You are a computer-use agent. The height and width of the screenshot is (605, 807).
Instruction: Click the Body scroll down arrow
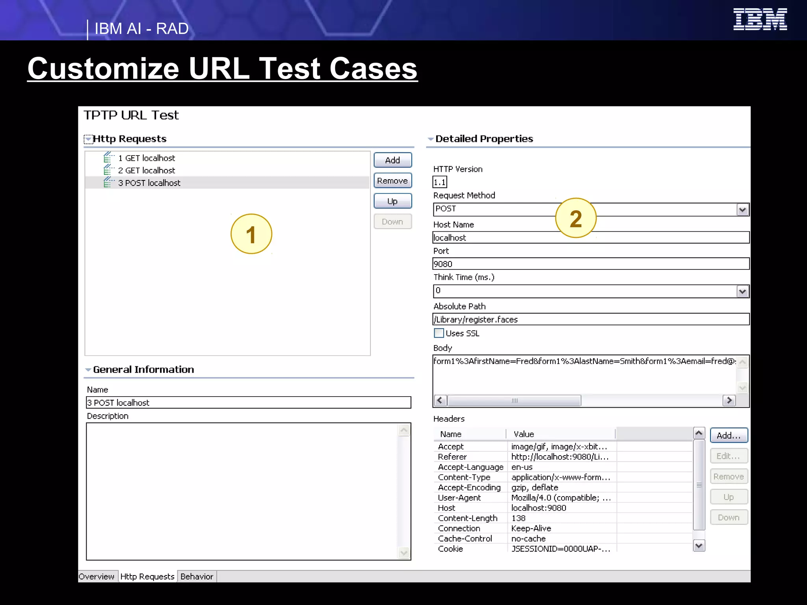tap(742, 388)
